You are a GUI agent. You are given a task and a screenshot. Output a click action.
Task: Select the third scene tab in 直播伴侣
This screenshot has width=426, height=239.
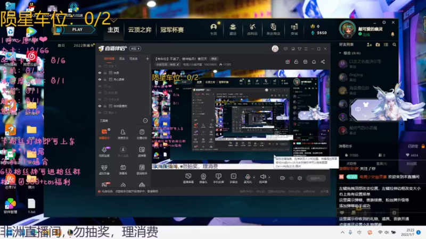[134, 59]
